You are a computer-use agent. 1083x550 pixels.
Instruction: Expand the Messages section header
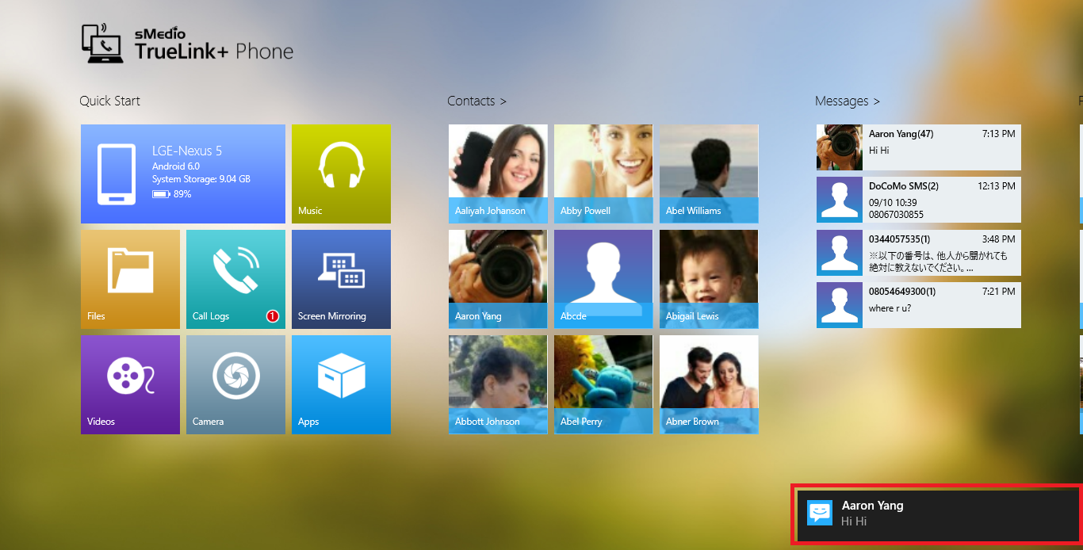click(847, 101)
